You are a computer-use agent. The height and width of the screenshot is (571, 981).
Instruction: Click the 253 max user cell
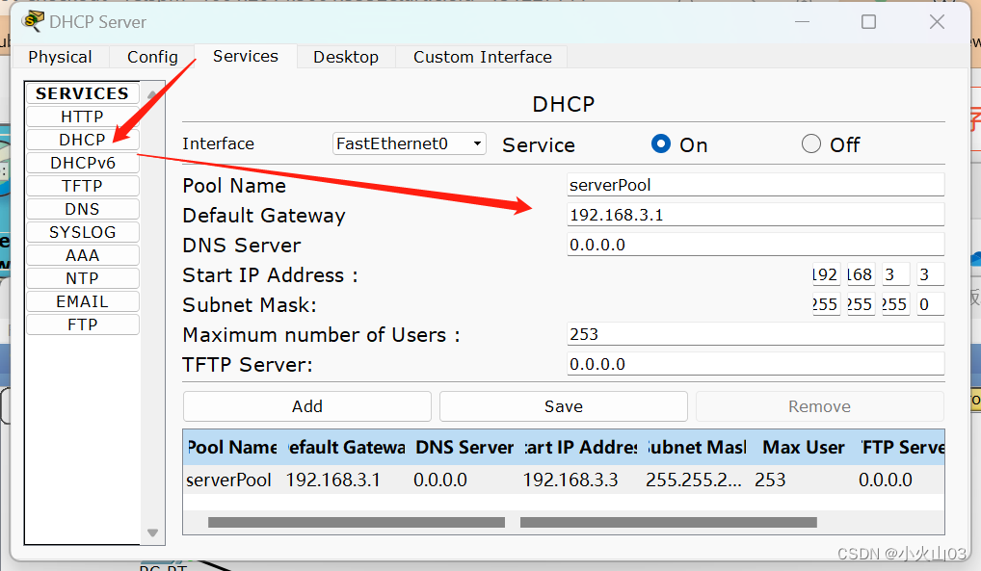pyautogui.click(x=770, y=480)
